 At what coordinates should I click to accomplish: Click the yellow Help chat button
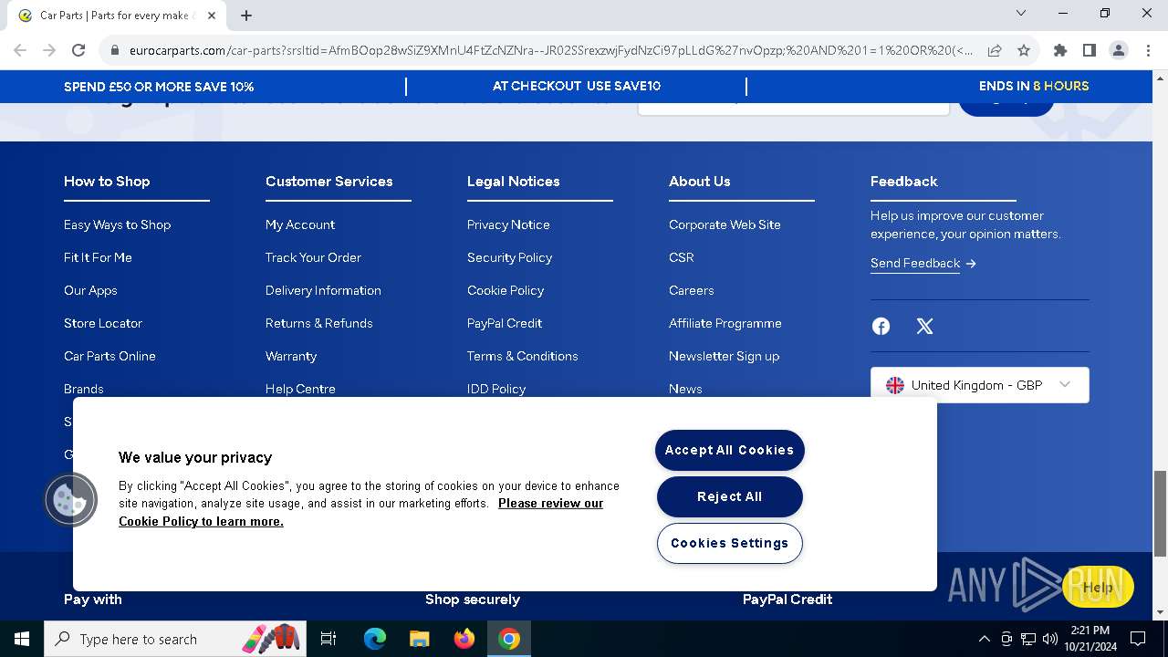pos(1099,587)
